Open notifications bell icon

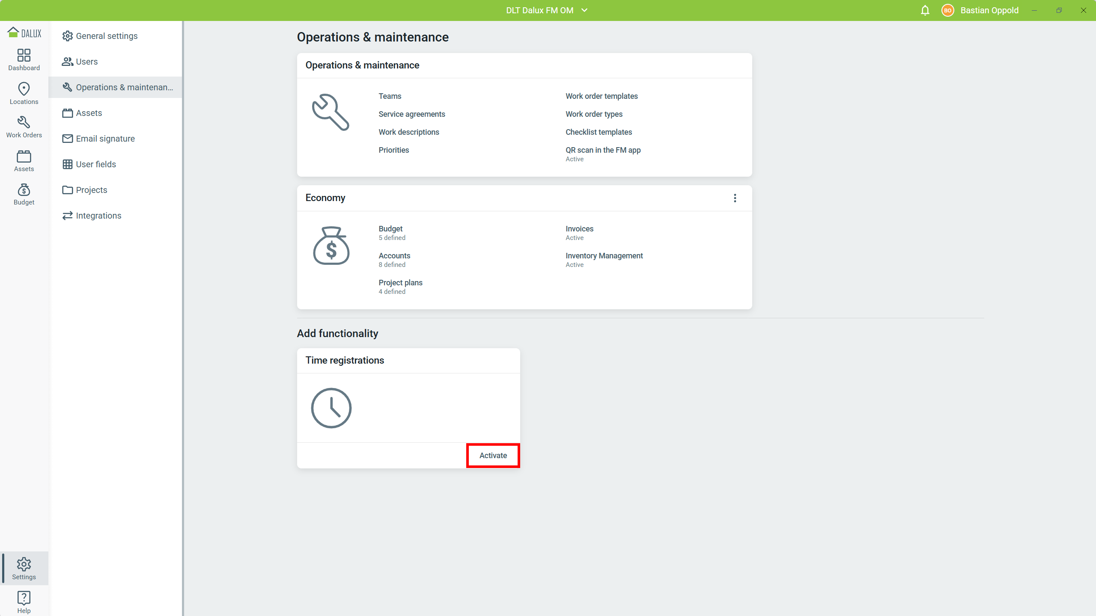(x=925, y=10)
